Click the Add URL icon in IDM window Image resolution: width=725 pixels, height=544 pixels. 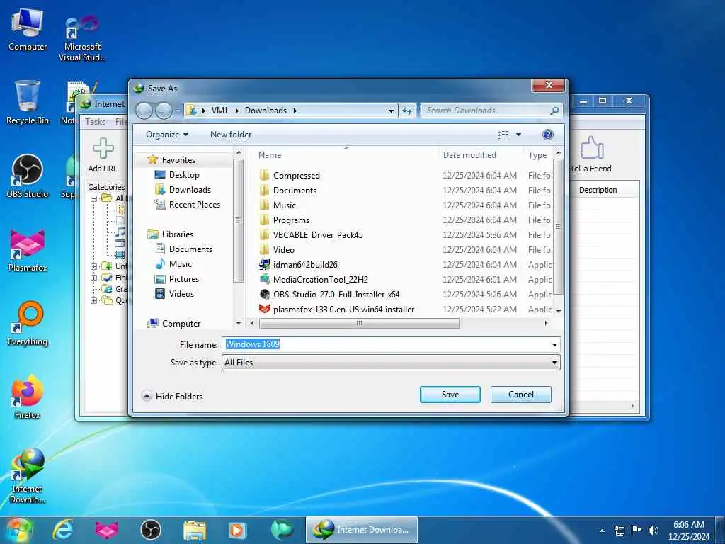tap(103, 149)
